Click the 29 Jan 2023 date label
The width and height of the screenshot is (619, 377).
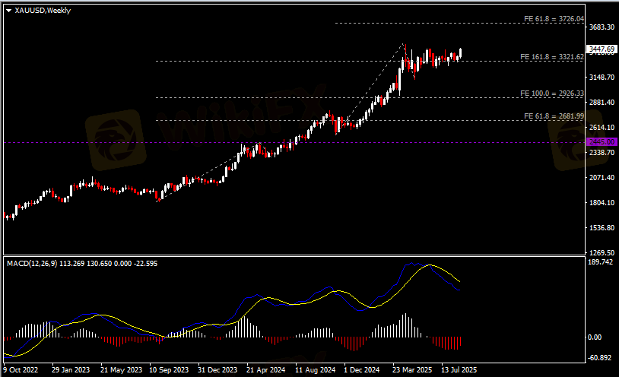coord(71,370)
